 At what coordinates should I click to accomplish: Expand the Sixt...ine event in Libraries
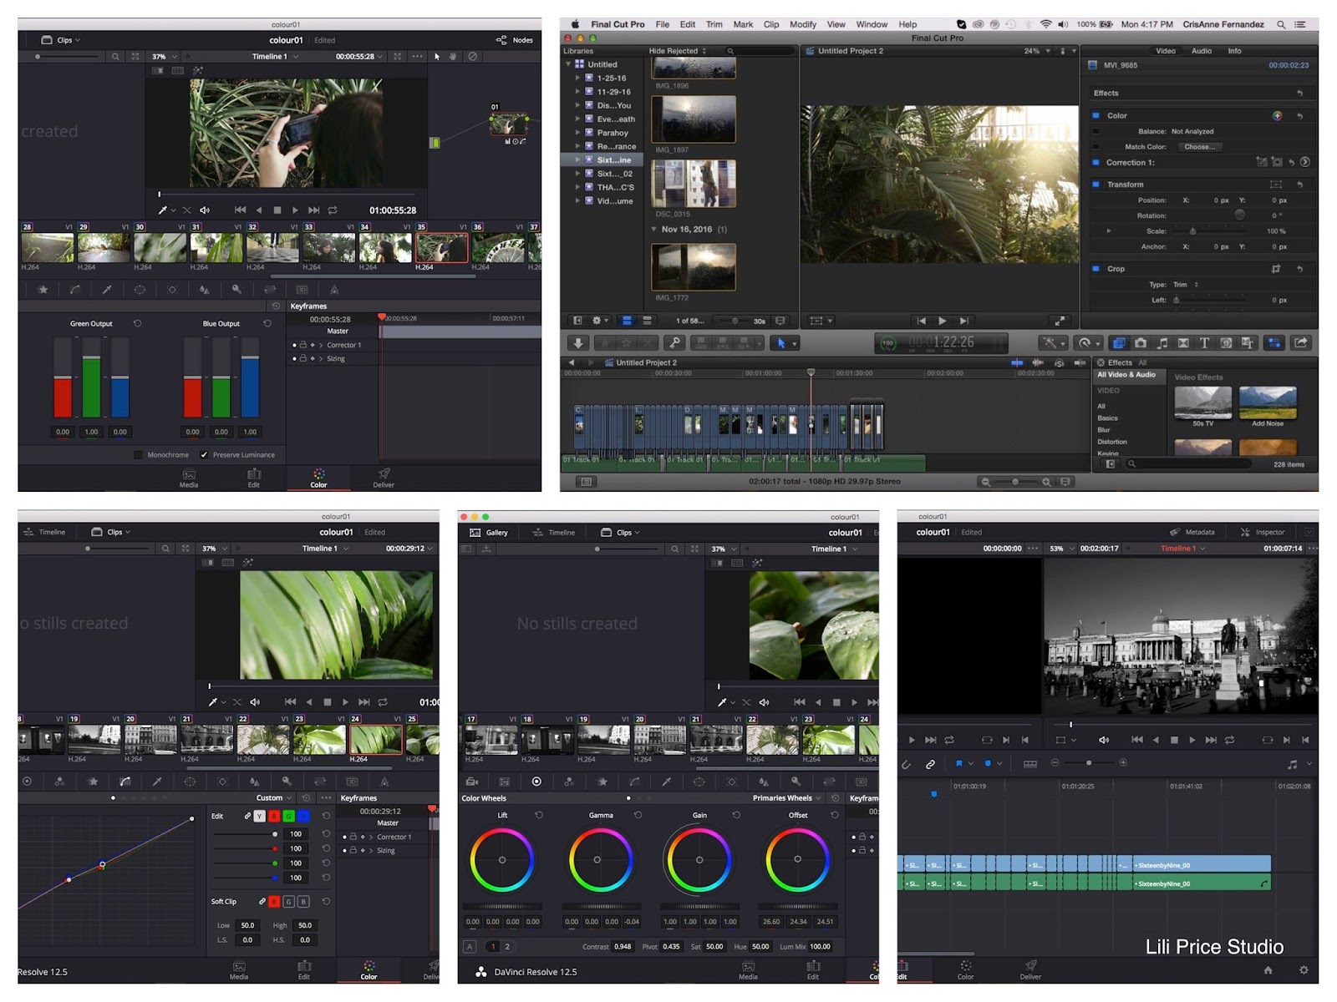[577, 159]
